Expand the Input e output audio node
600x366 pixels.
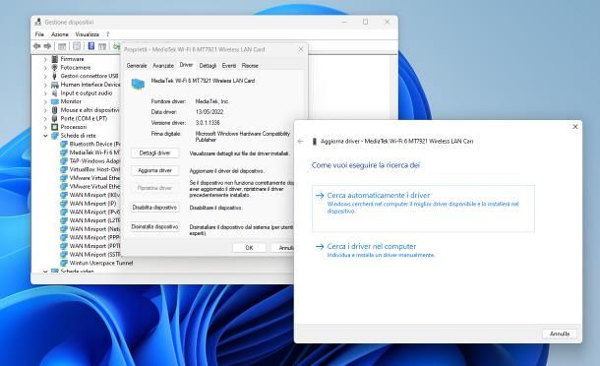(45, 93)
